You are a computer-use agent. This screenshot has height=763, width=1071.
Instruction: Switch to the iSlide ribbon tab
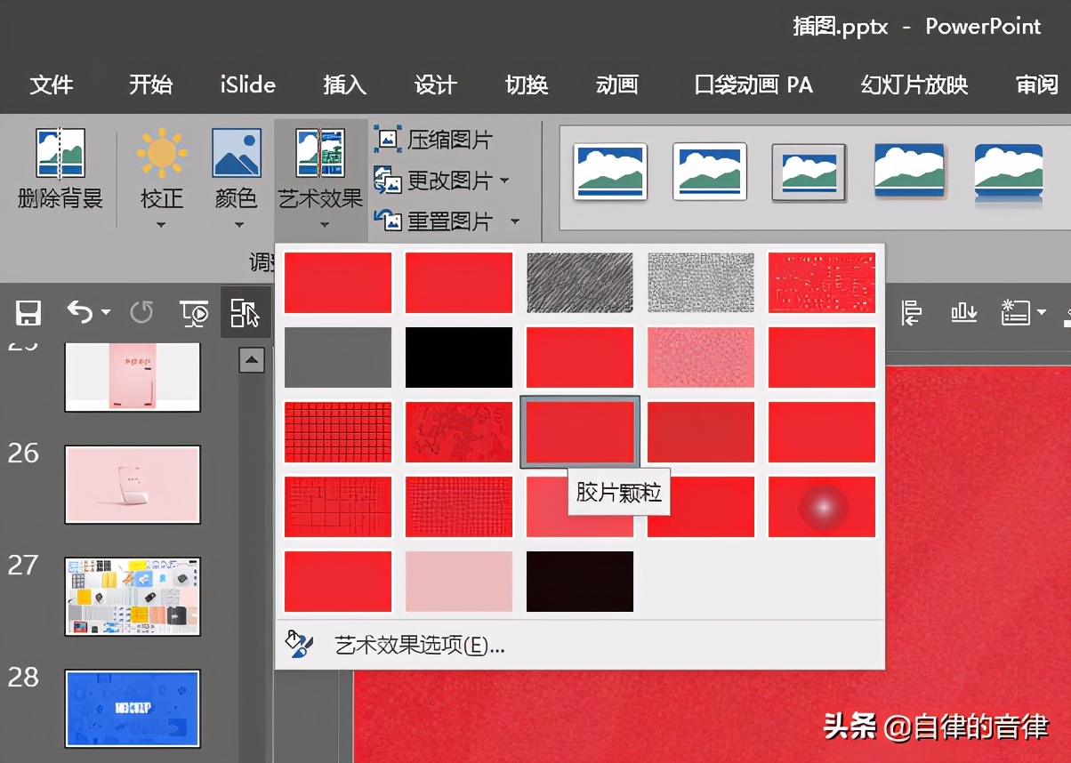point(247,85)
